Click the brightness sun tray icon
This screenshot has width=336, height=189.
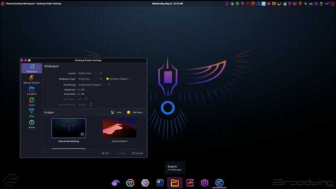(306, 3)
